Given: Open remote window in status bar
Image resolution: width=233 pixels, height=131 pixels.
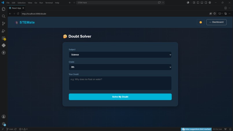Looking at the screenshot, I should click(x=3, y=129).
